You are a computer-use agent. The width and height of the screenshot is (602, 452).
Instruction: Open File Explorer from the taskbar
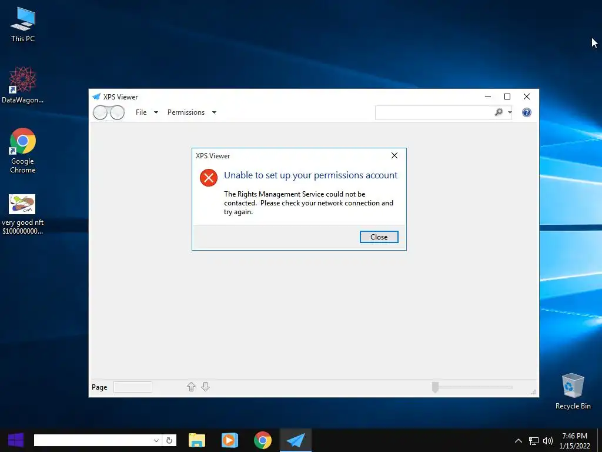[197, 440]
